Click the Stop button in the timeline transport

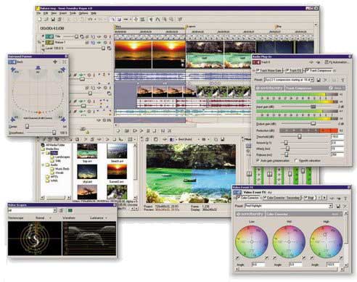click(155, 130)
